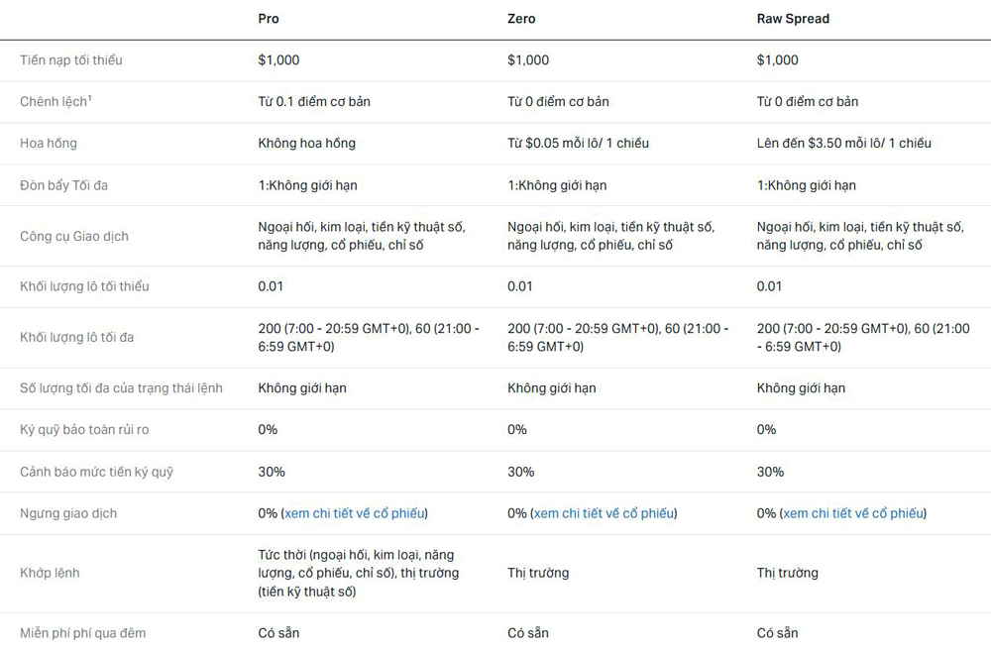Click the "Cảnh báo mức tiền ký quỹ" label
Viewport: 991px width, 652px height.
point(96,472)
